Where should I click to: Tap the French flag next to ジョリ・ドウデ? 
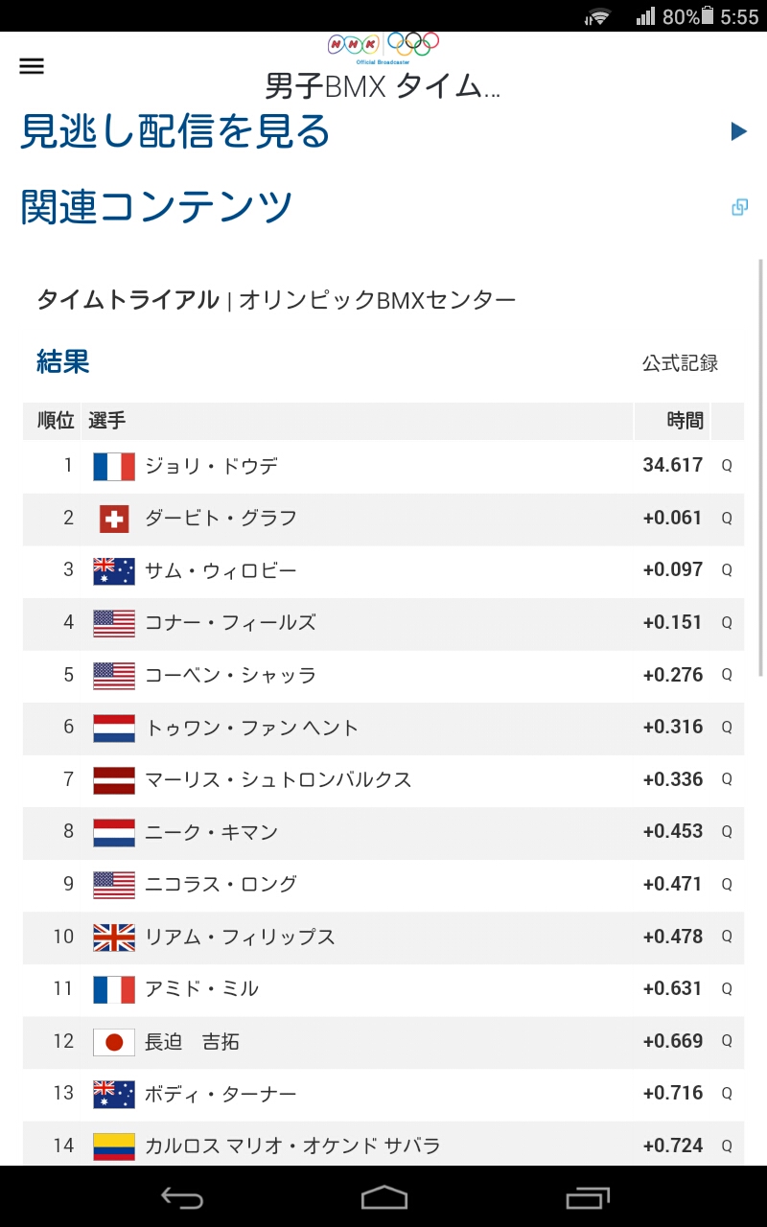click(x=114, y=467)
